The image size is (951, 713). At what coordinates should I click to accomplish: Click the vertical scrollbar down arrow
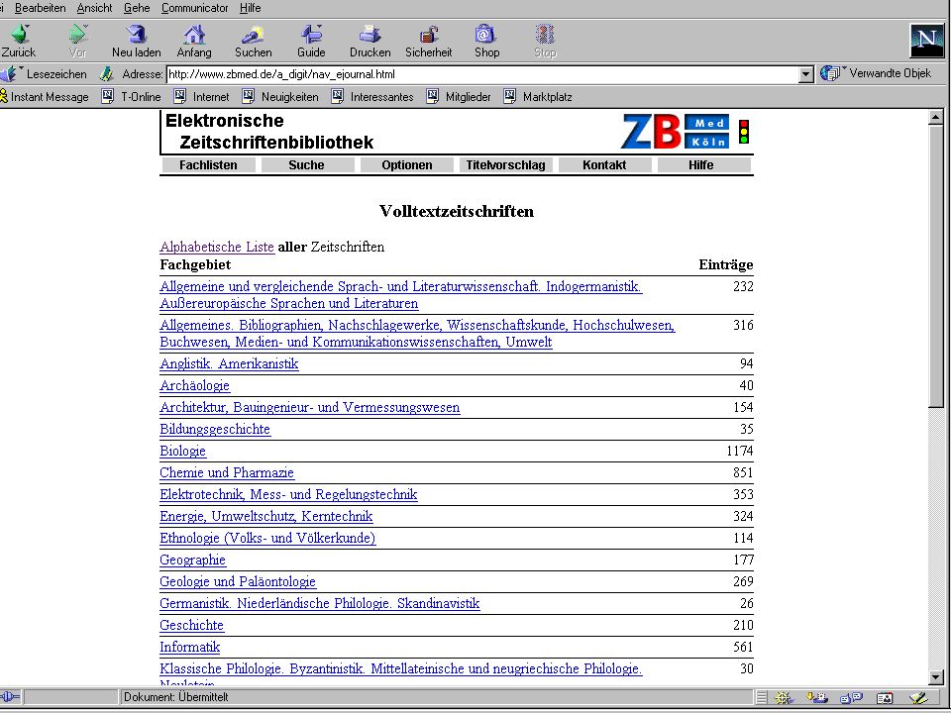936,677
